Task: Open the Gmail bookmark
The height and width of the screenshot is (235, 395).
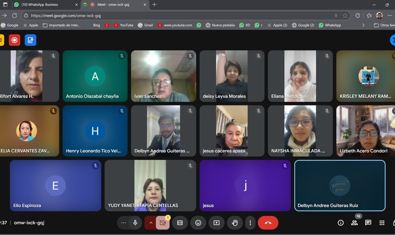Action: pyautogui.click(x=146, y=25)
